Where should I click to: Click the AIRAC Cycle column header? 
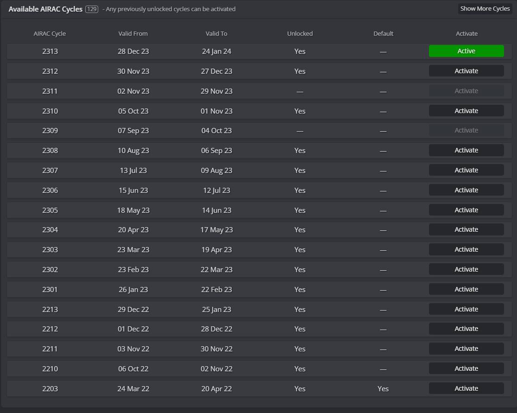coord(50,33)
